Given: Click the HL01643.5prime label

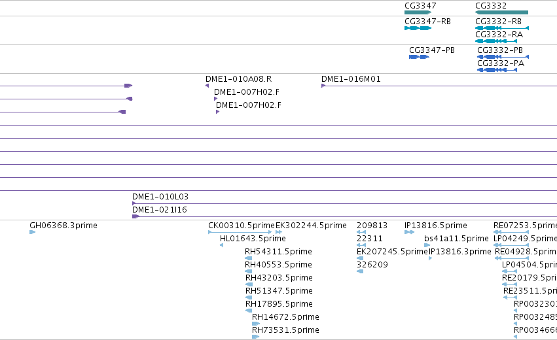Looking at the screenshot, I should point(253,239).
